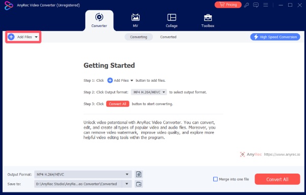
Task: Click the Save to path field
Action: (x=78, y=184)
